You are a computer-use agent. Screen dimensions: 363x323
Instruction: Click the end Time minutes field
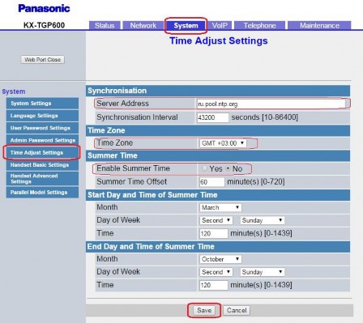click(x=214, y=285)
